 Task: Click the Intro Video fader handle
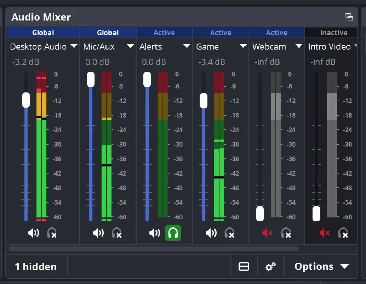click(317, 214)
